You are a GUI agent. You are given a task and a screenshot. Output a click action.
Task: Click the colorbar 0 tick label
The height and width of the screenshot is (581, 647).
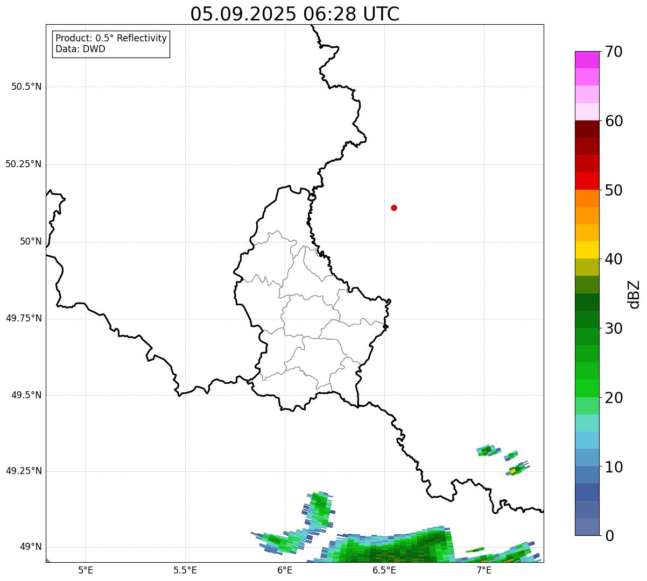click(x=609, y=536)
